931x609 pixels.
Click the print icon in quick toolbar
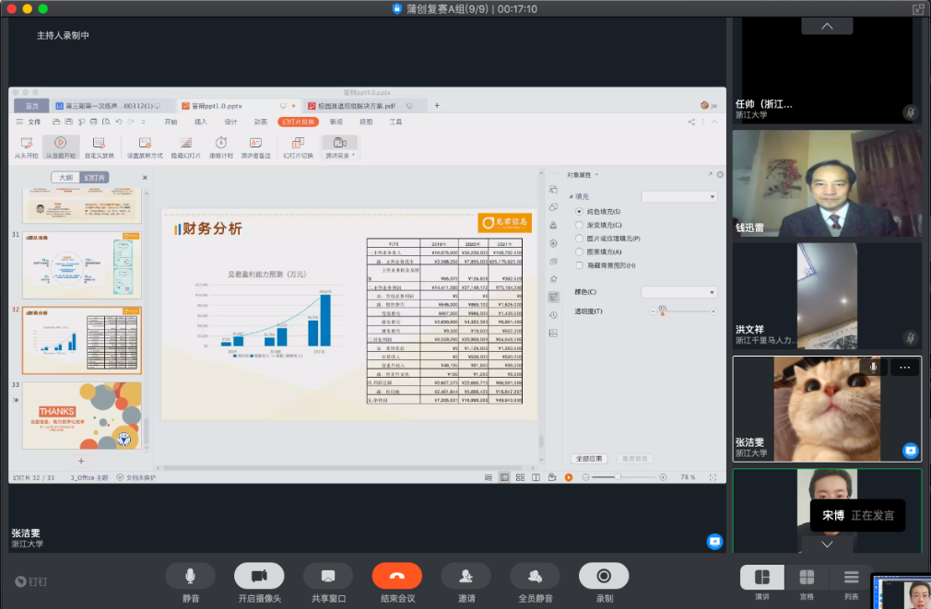(x=93, y=122)
